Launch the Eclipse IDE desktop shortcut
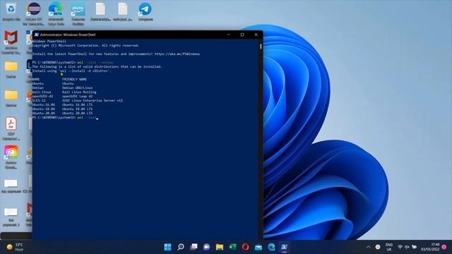Screen dimensions: 452x254 (33, 13)
